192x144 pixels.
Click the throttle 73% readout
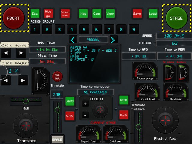tap(57, 94)
